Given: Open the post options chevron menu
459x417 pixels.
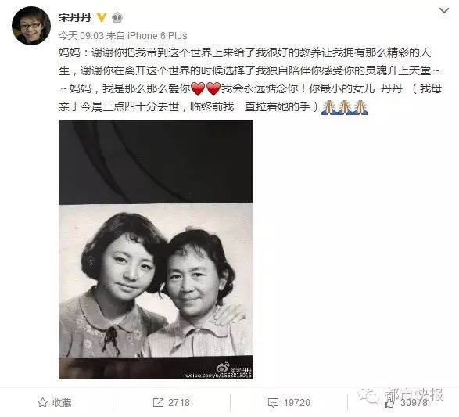Looking at the screenshot, I should coord(444,11).
